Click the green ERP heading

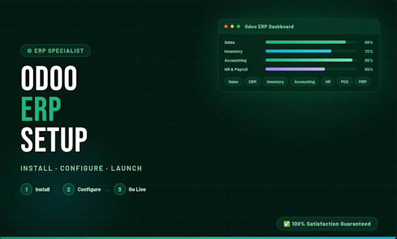(41, 109)
